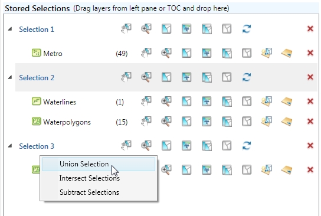Zoom to selection icon in Selection 3 row
The width and height of the screenshot is (321, 216).
(x=146, y=146)
